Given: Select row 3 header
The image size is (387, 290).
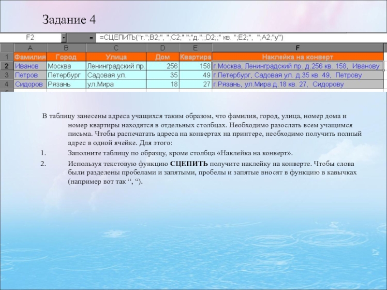Looking at the screenshot, I should click(7, 75).
